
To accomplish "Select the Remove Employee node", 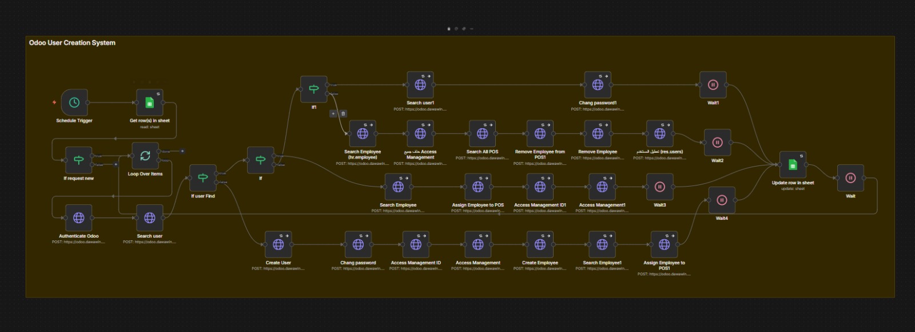I will 598,133.
